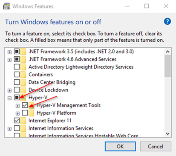Select the Active Directory Lightweight Directory Services item
This screenshot has height=156, width=176.
pos(81,67)
